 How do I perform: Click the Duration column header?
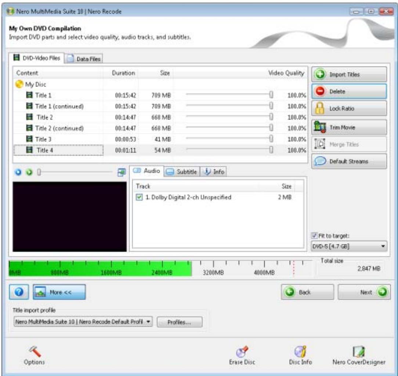coord(121,73)
